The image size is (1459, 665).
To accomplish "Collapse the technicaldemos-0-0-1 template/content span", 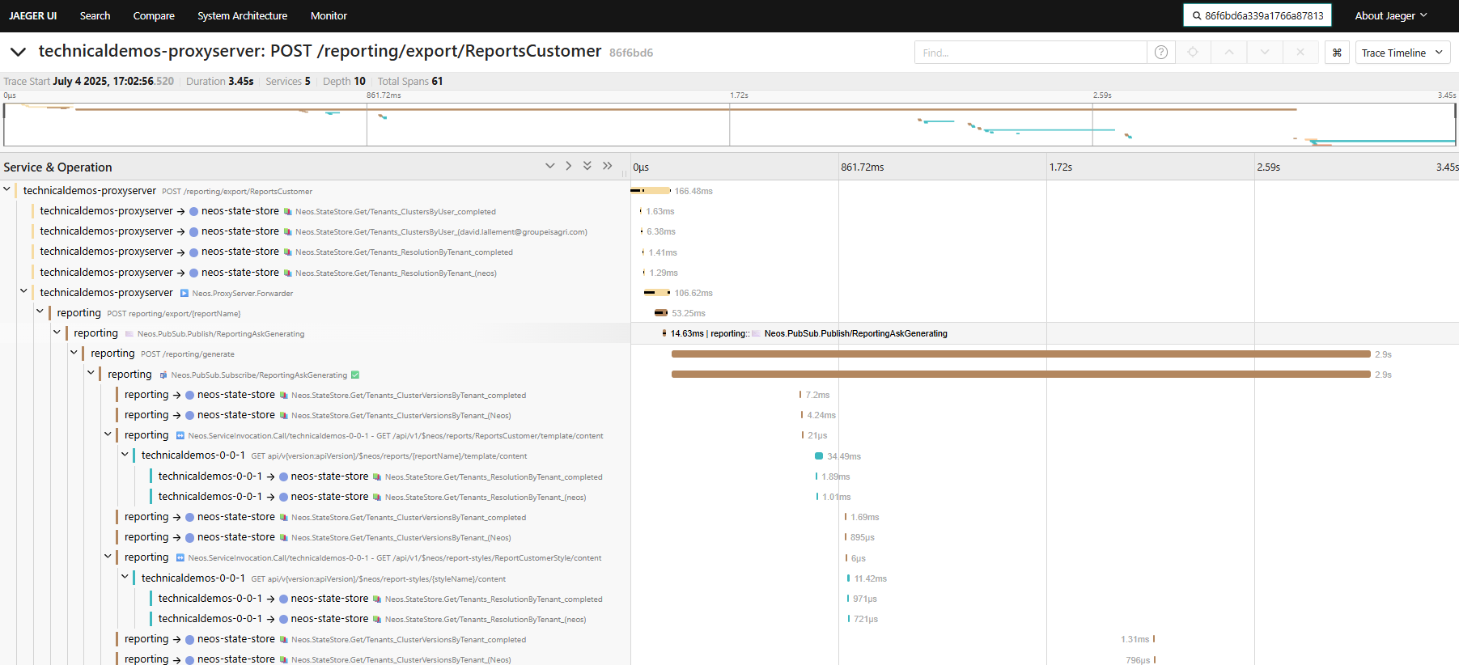I will point(125,455).
